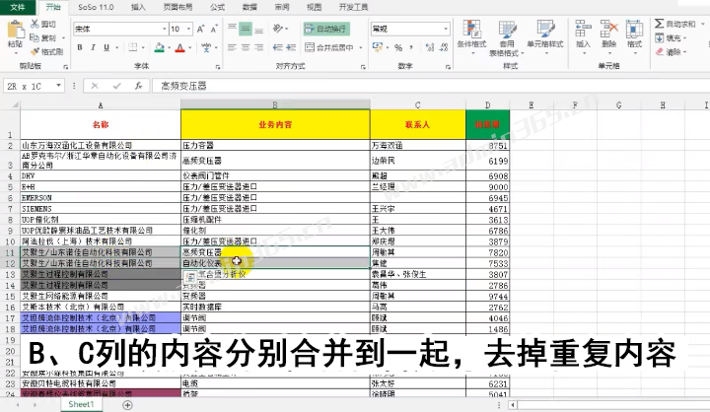Increase indent
This screenshot has width=710, height=412.
tap(291, 47)
